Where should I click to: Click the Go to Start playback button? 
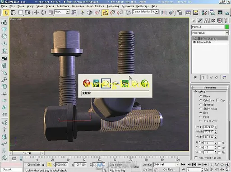183,164
